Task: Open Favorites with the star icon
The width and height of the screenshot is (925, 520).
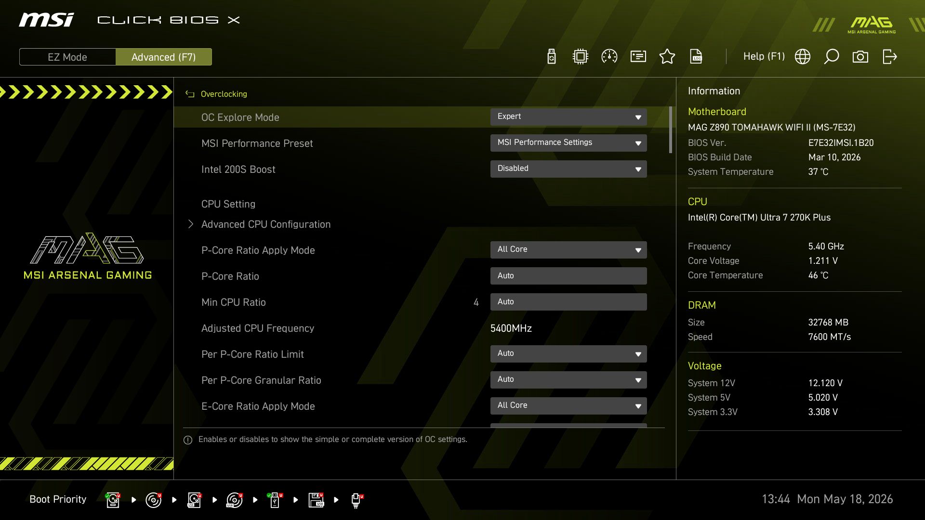Action: coord(667,57)
